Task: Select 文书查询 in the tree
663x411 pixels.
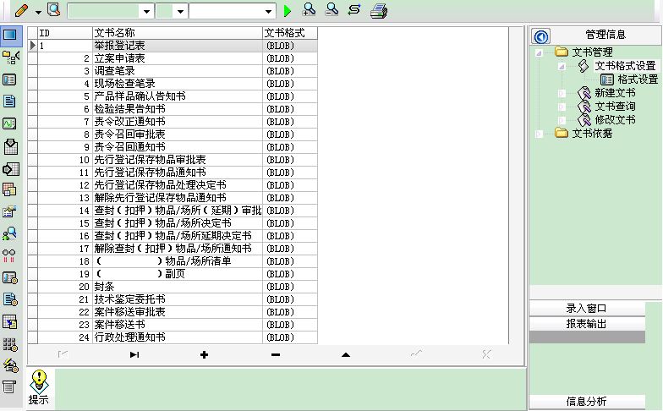Action: pyautogui.click(x=615, y=107)
